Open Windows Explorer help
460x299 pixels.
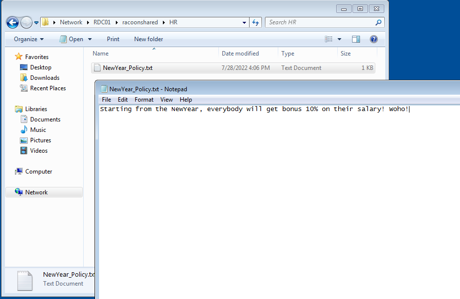373,39
